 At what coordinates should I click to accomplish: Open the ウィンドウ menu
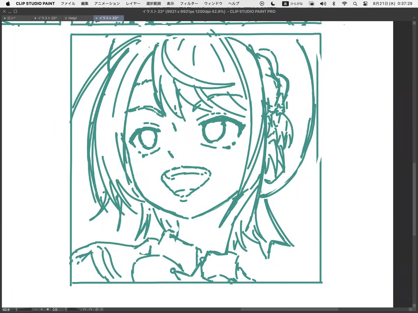tap(213, 3)
